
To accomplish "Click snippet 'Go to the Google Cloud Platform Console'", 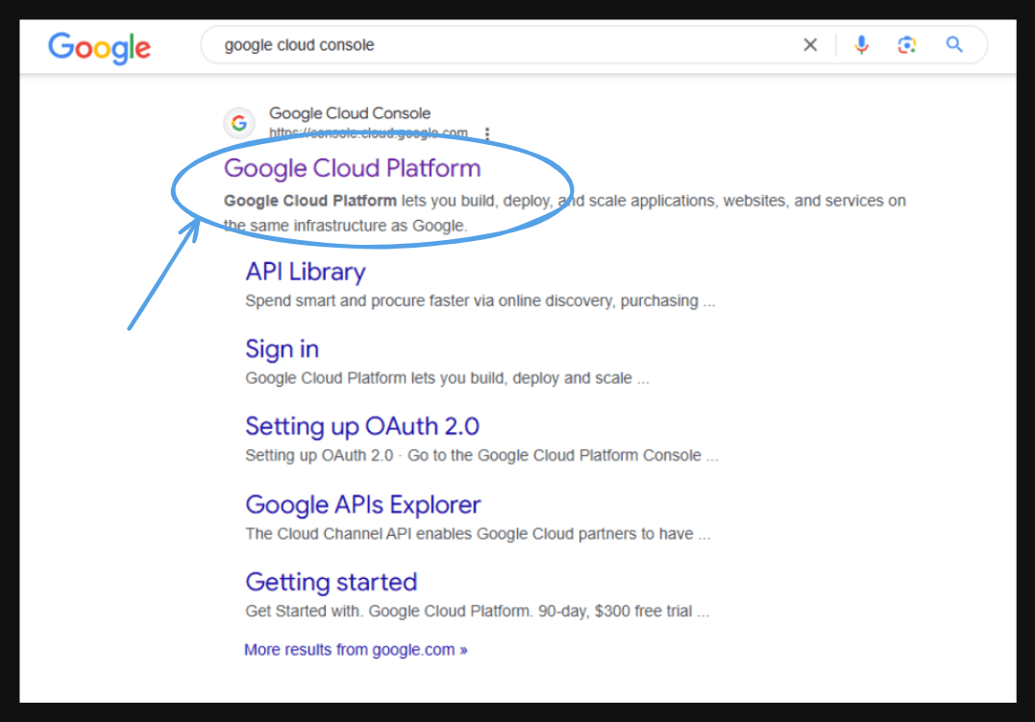I will tap(562, 455).
